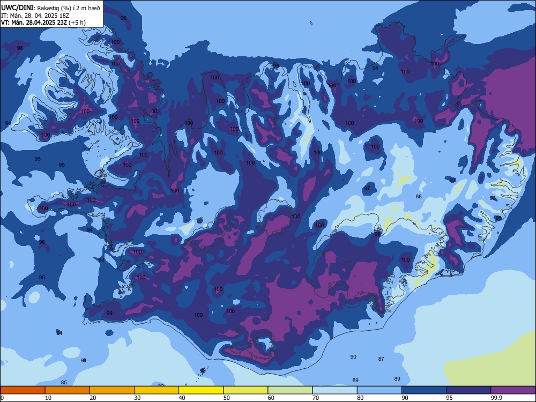The width and height of the screenshot is (536, 402).
Task: Select the light green 60–70 legend swatch
Action: tap(290, 390)
